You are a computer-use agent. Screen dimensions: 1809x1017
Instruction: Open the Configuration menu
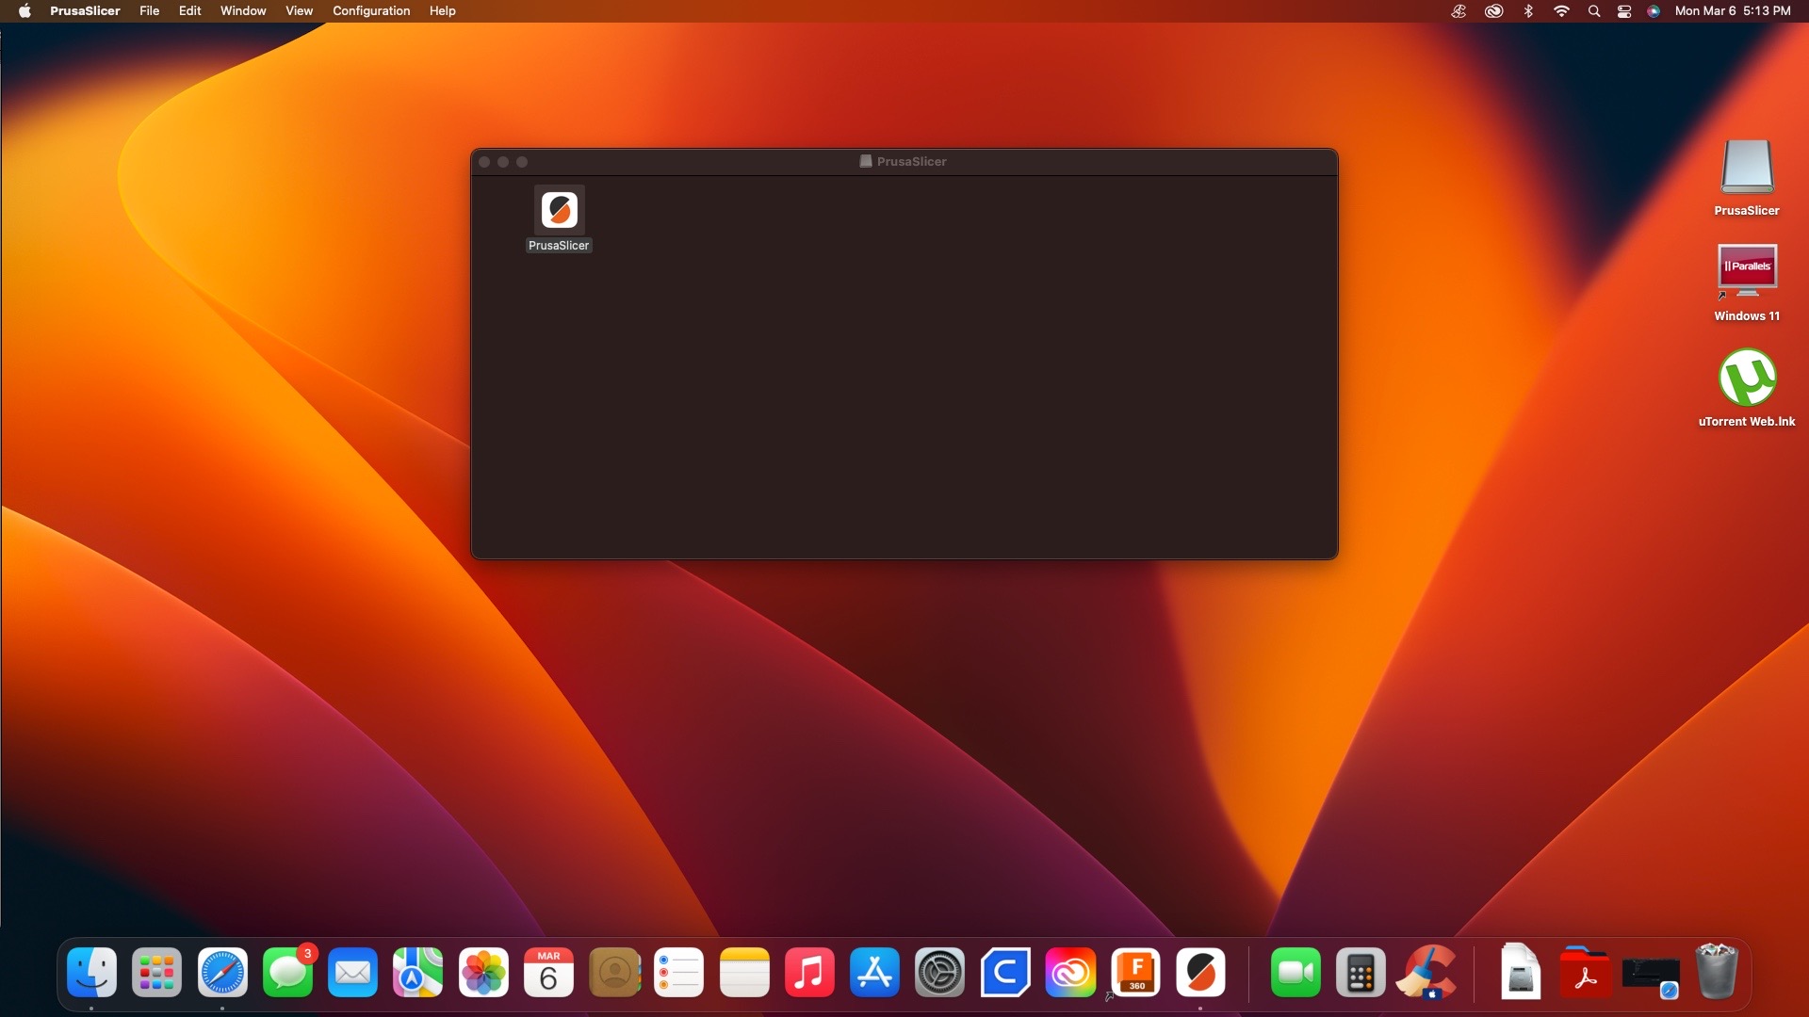[371, 10]
